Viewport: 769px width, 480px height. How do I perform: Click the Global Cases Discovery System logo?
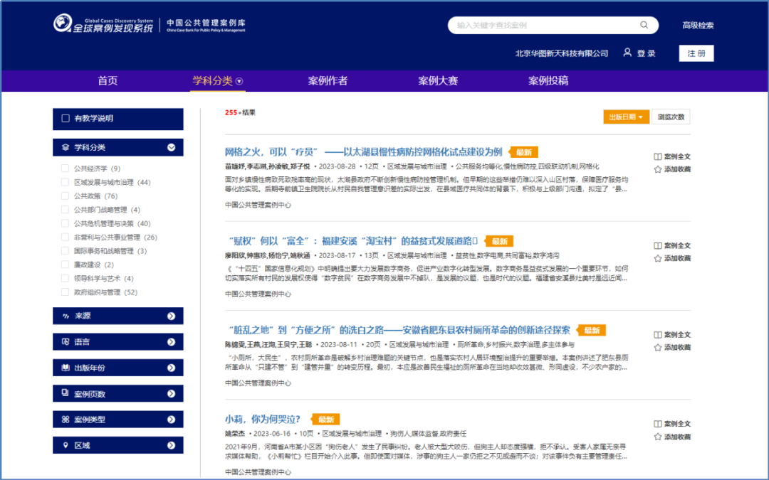coord(103,25)
